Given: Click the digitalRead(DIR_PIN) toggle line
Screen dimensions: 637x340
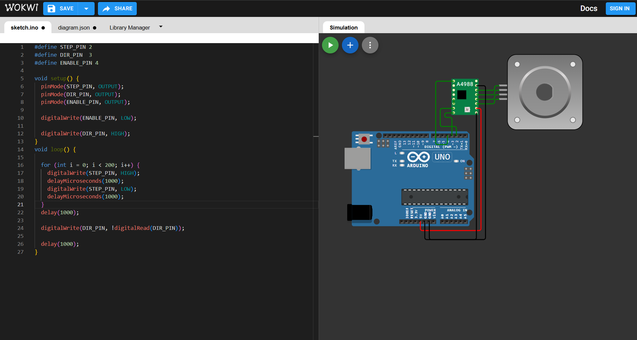Looking at the screenshot, I should [x=113, y=228].
